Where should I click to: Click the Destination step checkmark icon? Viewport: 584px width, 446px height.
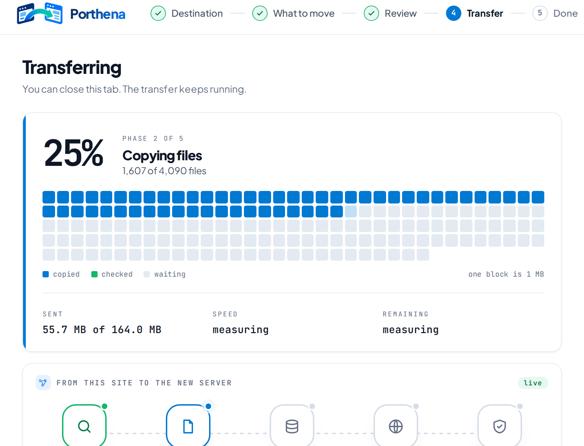click(x=158, y=13)
